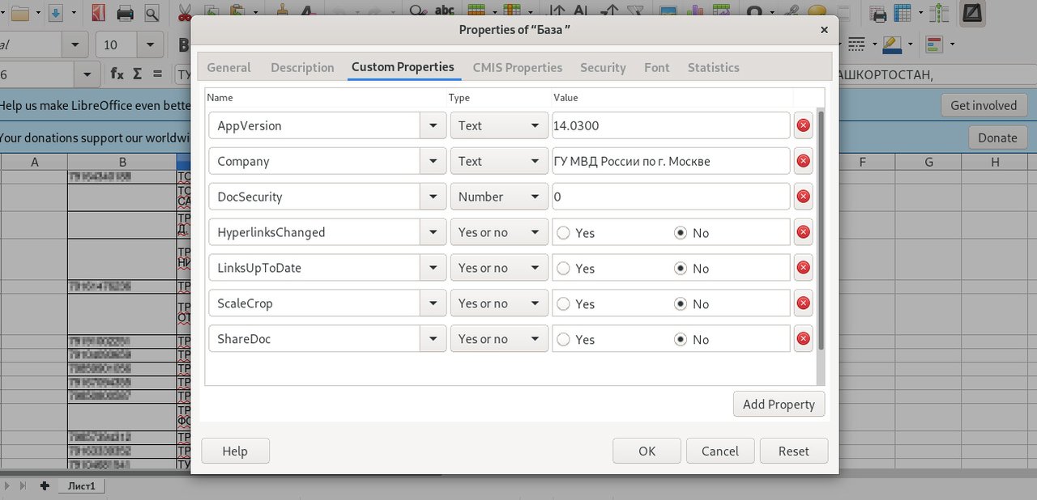Click the Export as PDF icon

[98, 13]
